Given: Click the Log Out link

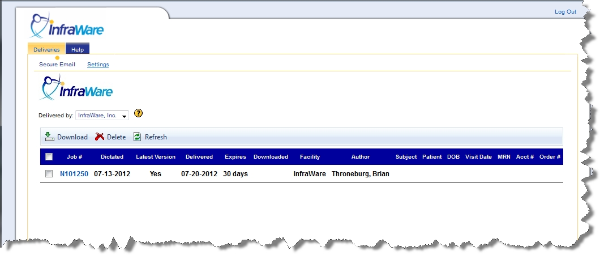Looking at the screenshot, I should [x=565, y=12].
